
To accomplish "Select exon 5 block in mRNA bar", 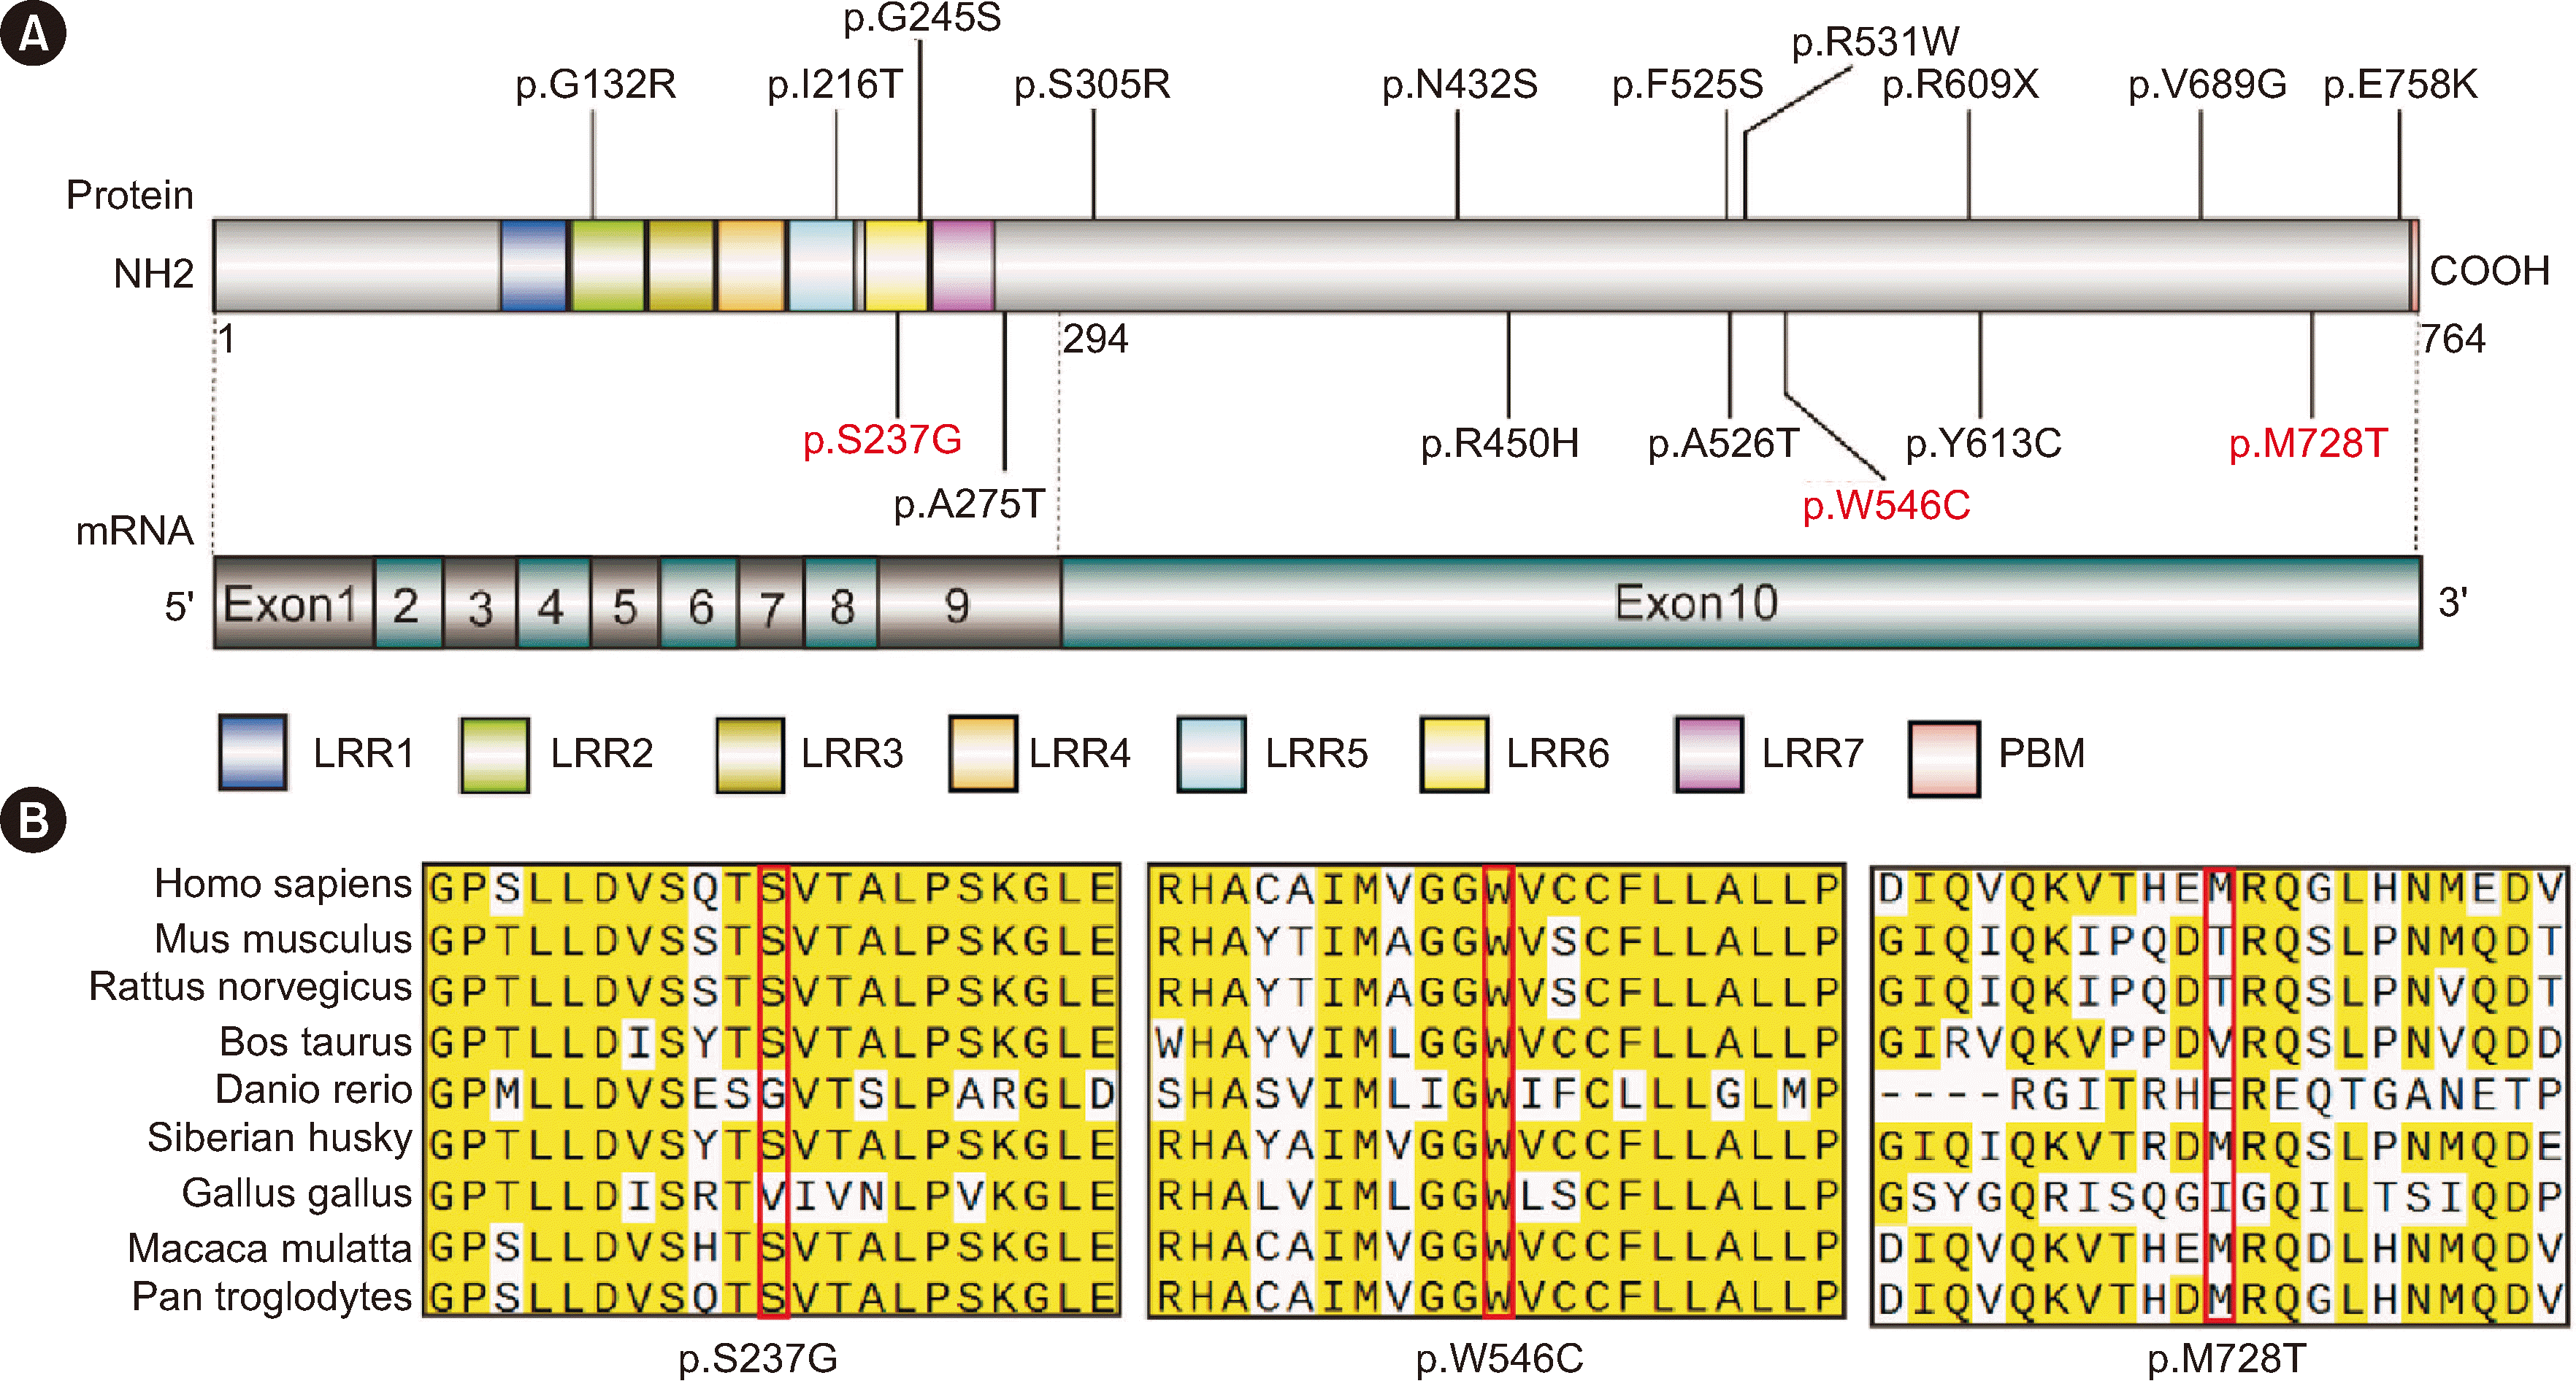I will [625, 604].
